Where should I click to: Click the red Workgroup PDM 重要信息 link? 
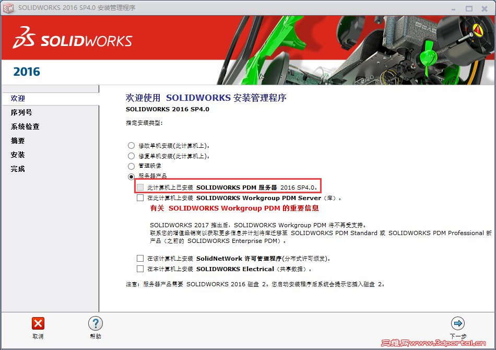[234, 208]
